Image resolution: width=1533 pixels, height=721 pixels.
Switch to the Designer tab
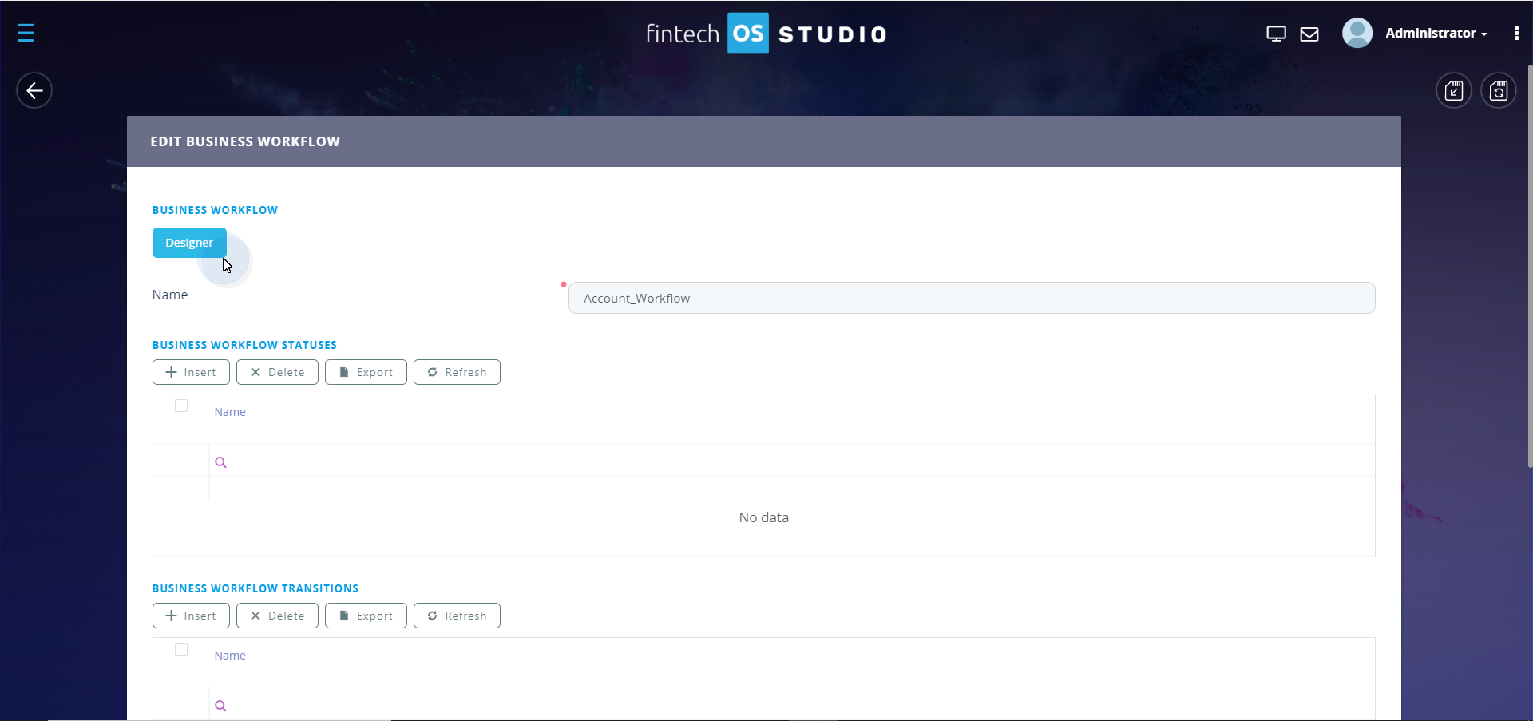click(x=188, y=243)
